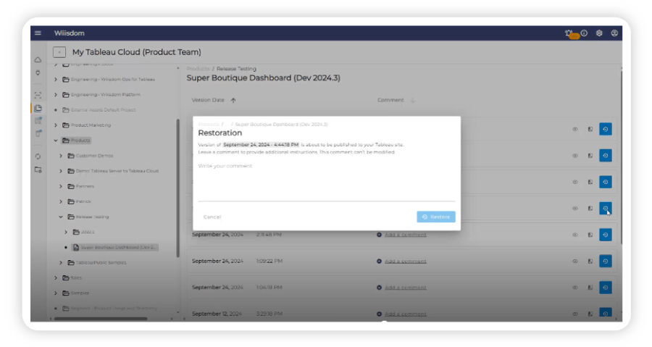Expand the Partners folder
Screen dimensions: 652x347
[61, 186]
